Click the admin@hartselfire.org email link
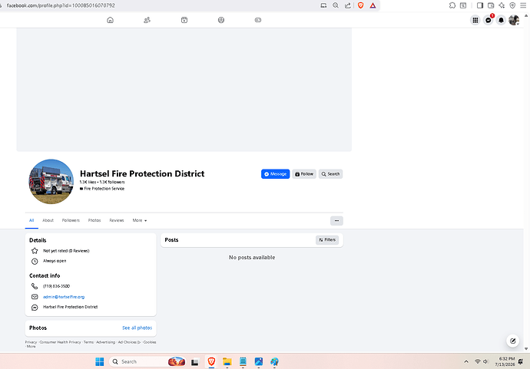 tap(64, 297)
